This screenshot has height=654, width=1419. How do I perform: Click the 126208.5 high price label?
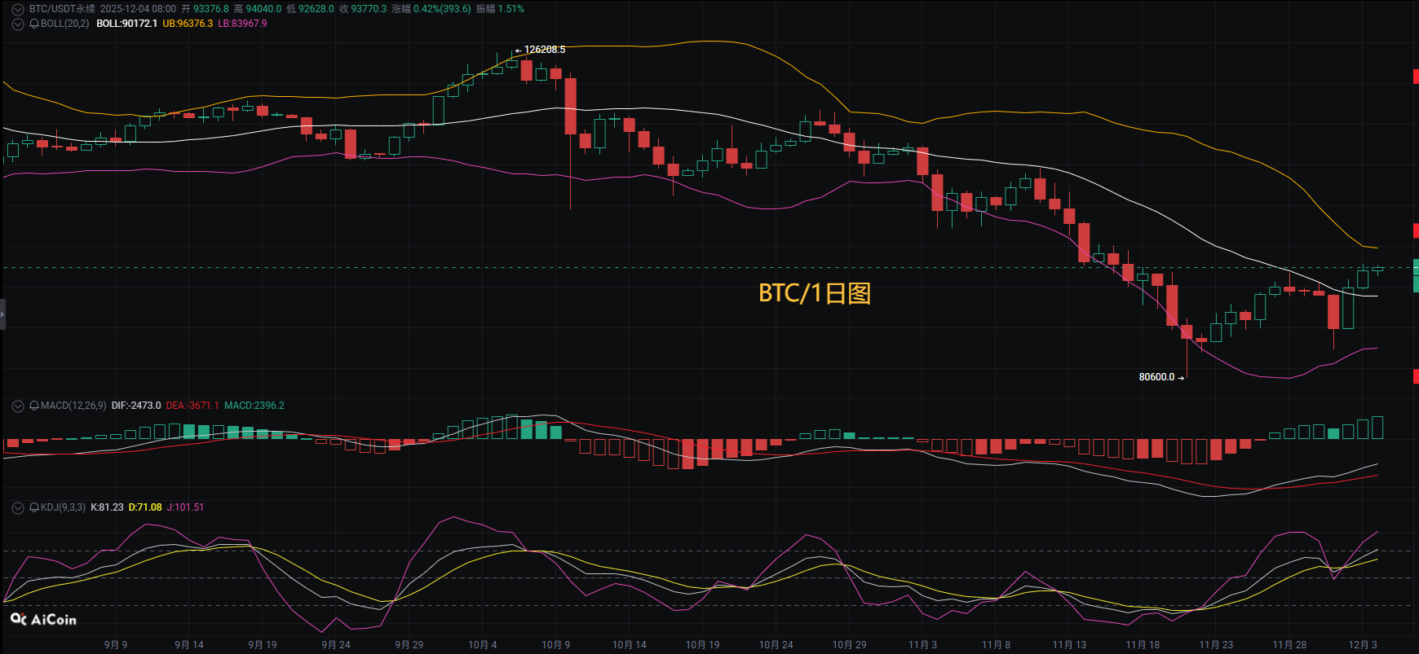[x=544, y=50]
